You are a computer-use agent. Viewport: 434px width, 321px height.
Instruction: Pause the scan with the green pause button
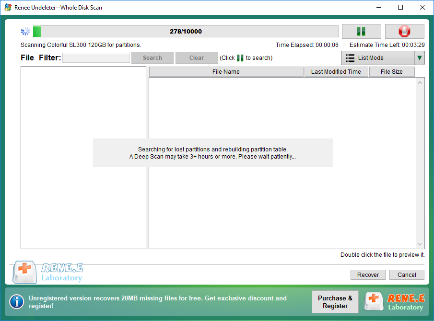(361, 31)
